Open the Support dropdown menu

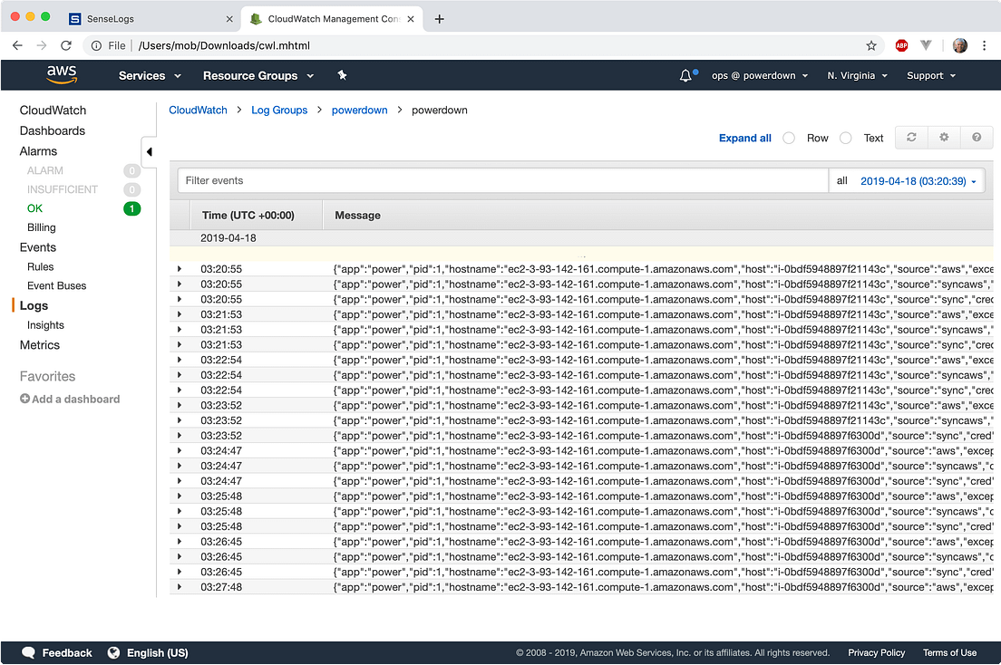[931, 75]
